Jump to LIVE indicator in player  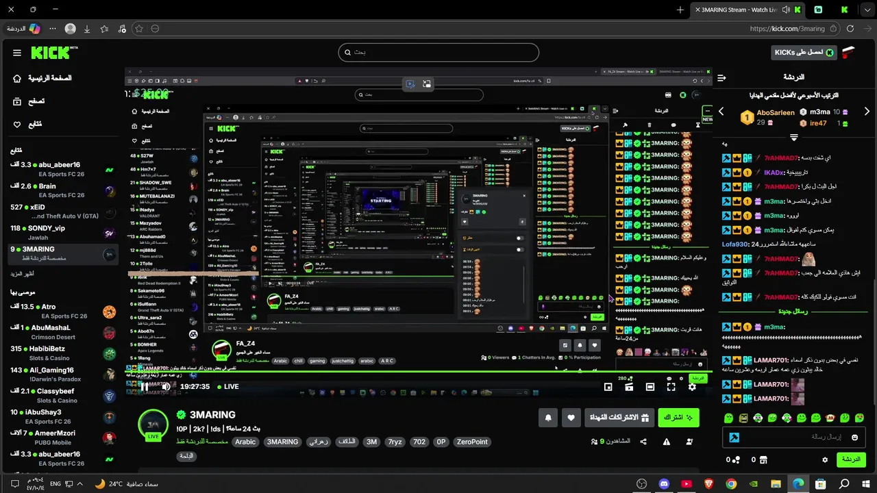tap(227, 387)
